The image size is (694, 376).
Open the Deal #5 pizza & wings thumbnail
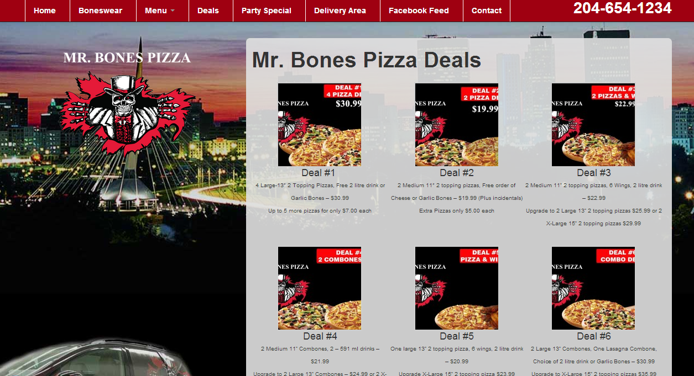tap(457, 288)
